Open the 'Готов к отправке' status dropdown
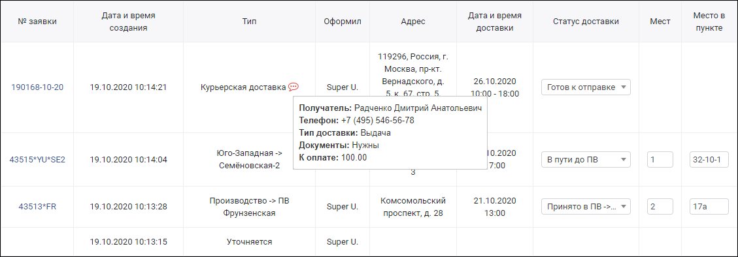 [x=586, y=87]
